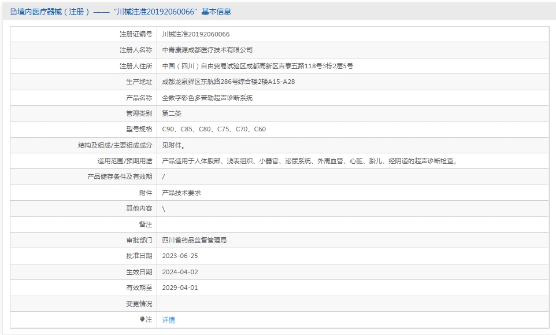Select the intended use text starting 产品适用于人体腹部
556x335 pixels.
tap(310, 161)
